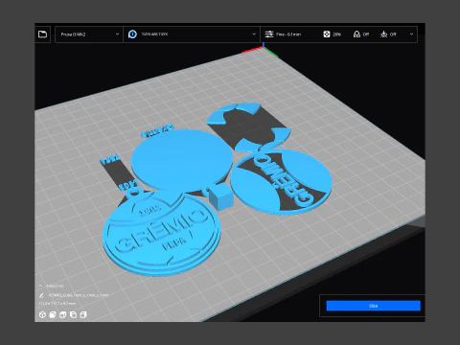Screen dimensions: 460x345
Task: Select the small blue cube model
Action: point(220,196)
